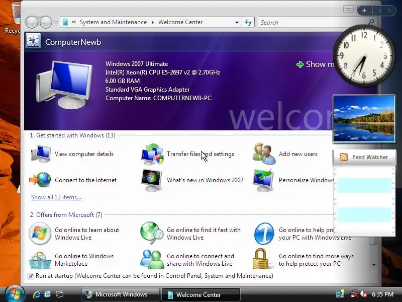
Task: Open What's new in Windows 2007
Action: click(192, 180)
